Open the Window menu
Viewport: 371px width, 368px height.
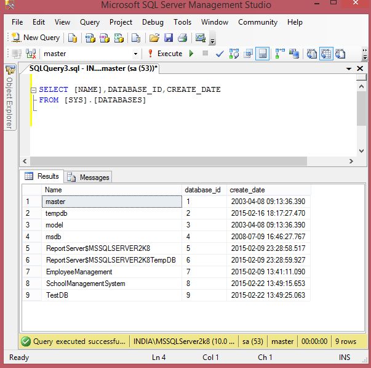pos(215,22)
